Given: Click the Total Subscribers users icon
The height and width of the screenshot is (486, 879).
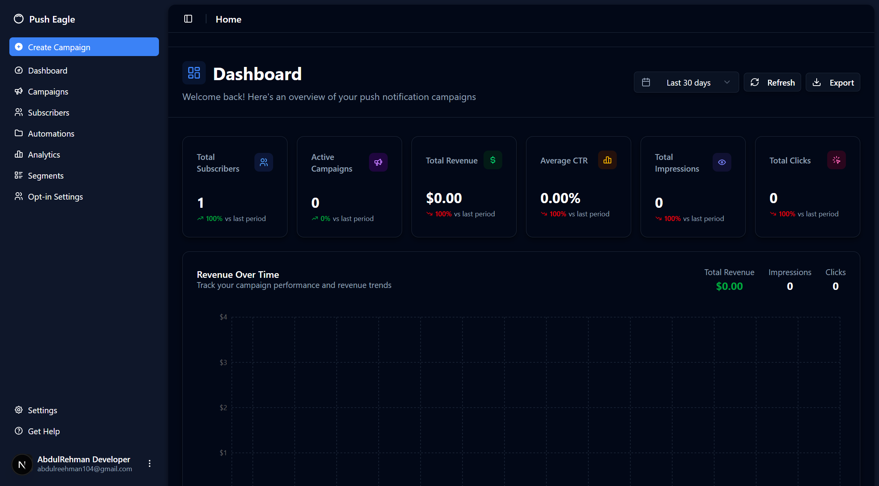Looking at the screenshot, I should tap(264, 162).
